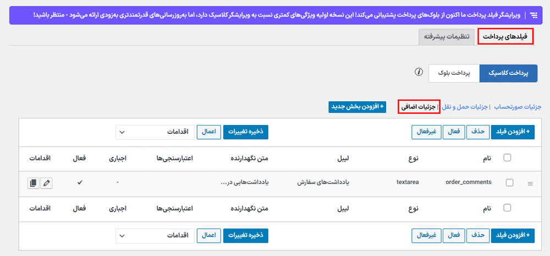Open the تنظیمات پیشرفته tab
The width and height of the screenshot is (550, 256).
click(x=446, y=37)
